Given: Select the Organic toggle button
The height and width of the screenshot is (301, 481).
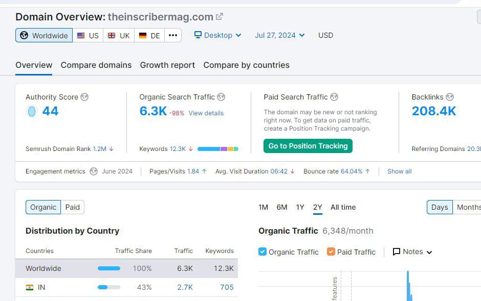Looking at the screenshot, I should click(43, 207).
